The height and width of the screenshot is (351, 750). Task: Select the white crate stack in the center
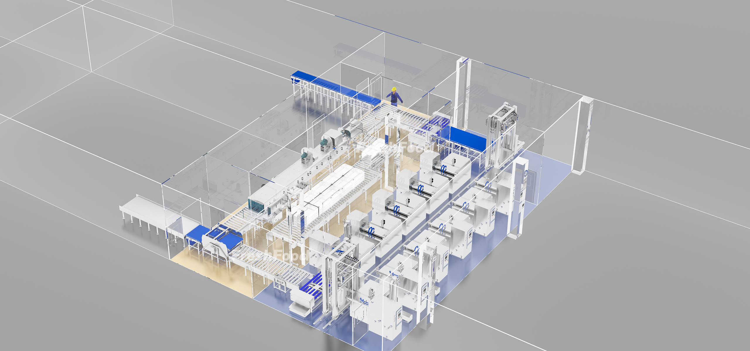(334, 187)
